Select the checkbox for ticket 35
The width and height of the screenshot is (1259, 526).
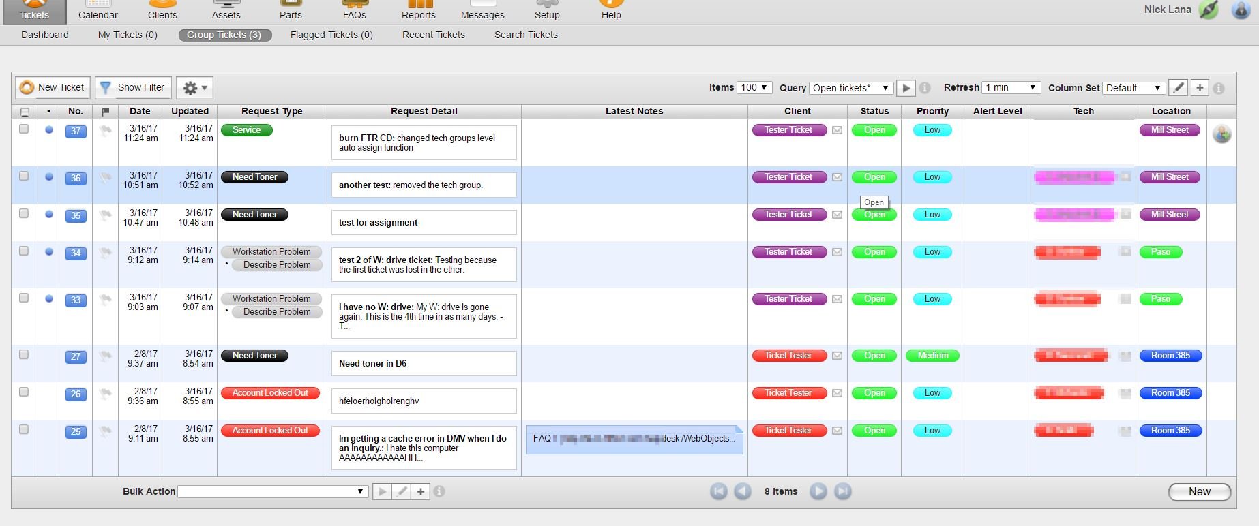click(x=24, y=213)
